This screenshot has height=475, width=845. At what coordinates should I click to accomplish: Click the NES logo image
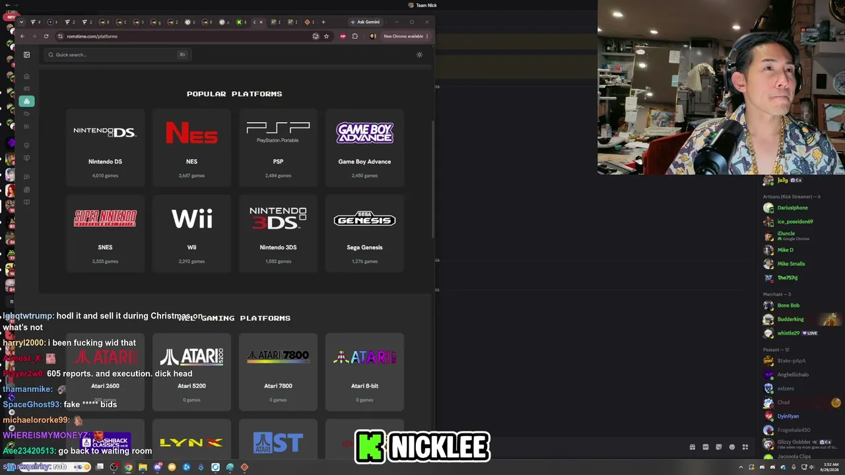pos(191,133)
